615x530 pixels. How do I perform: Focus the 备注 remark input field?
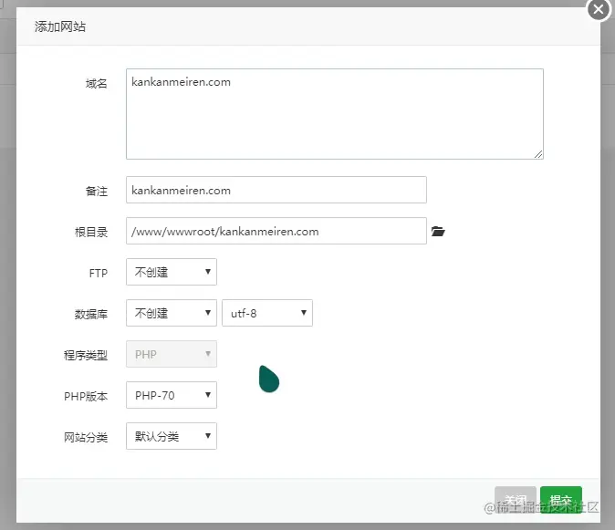pos(276,190)
